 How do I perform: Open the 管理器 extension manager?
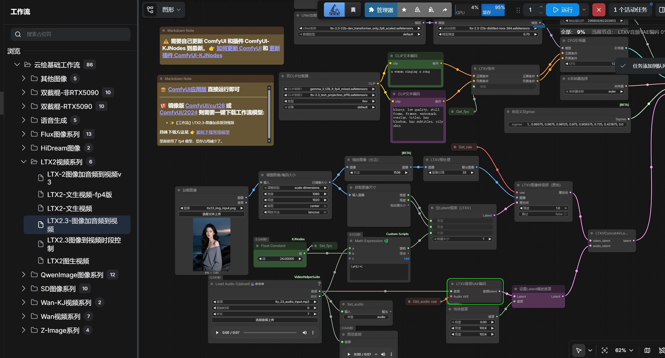(x=381, y=10)
